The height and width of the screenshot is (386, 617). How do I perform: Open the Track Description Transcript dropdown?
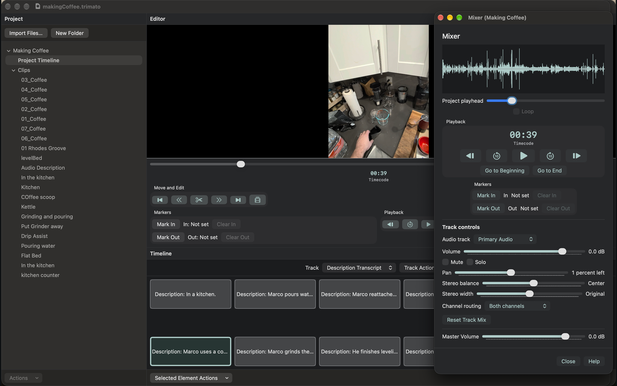click(359, 268)
